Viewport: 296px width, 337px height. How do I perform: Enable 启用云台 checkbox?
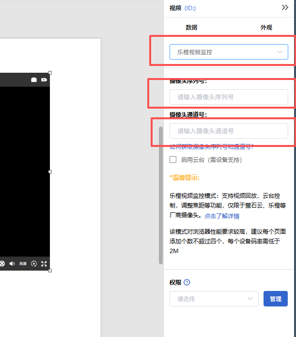pos(173,160)
